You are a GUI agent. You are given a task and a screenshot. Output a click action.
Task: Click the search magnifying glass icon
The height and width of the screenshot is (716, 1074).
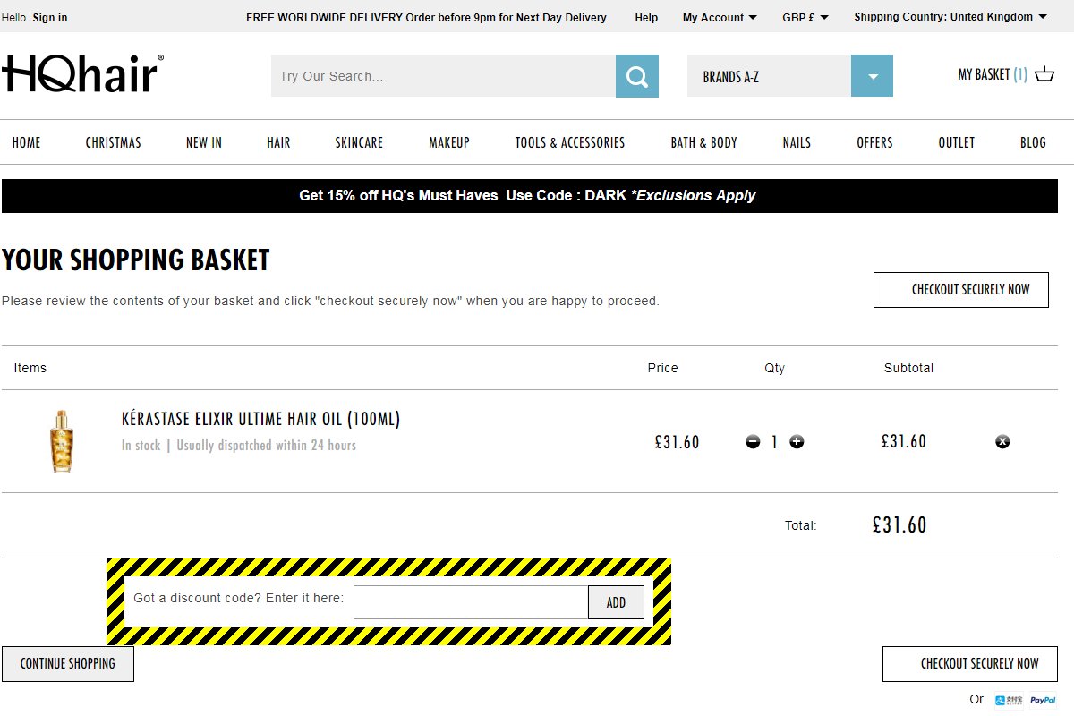coord(635,76)
